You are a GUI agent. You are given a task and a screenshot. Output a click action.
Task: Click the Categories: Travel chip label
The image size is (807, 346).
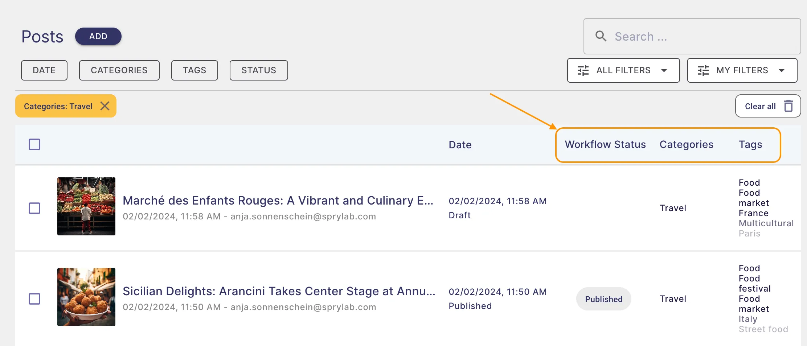pyautogui.click(x=58, y=106)
